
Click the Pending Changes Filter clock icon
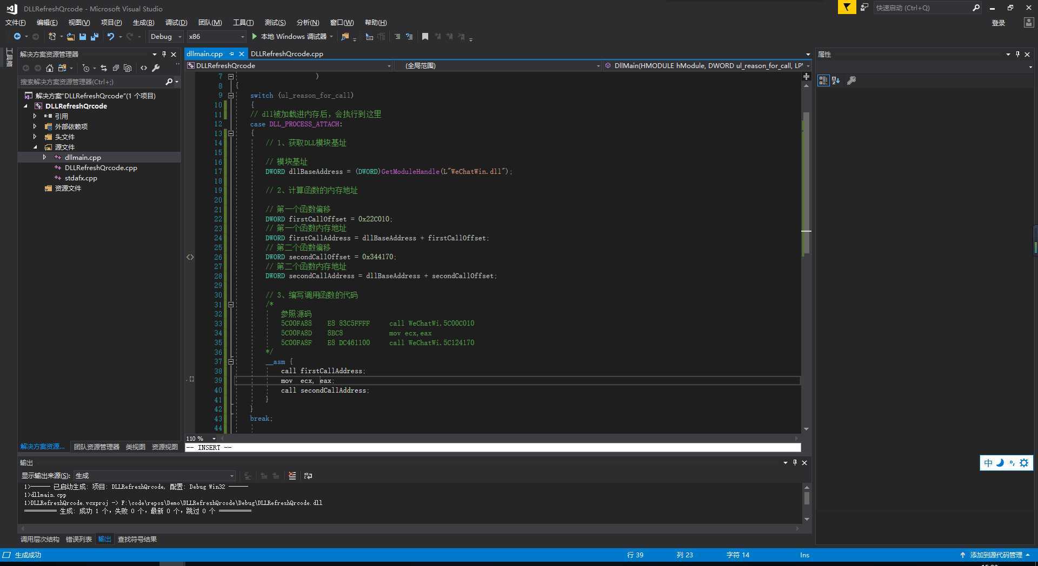click(85, 68)
